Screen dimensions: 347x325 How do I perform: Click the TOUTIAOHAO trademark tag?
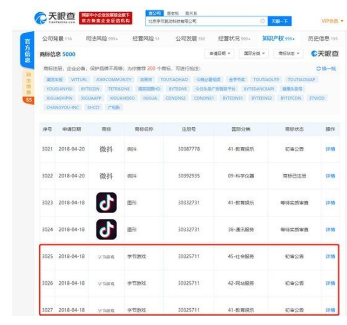174,79
